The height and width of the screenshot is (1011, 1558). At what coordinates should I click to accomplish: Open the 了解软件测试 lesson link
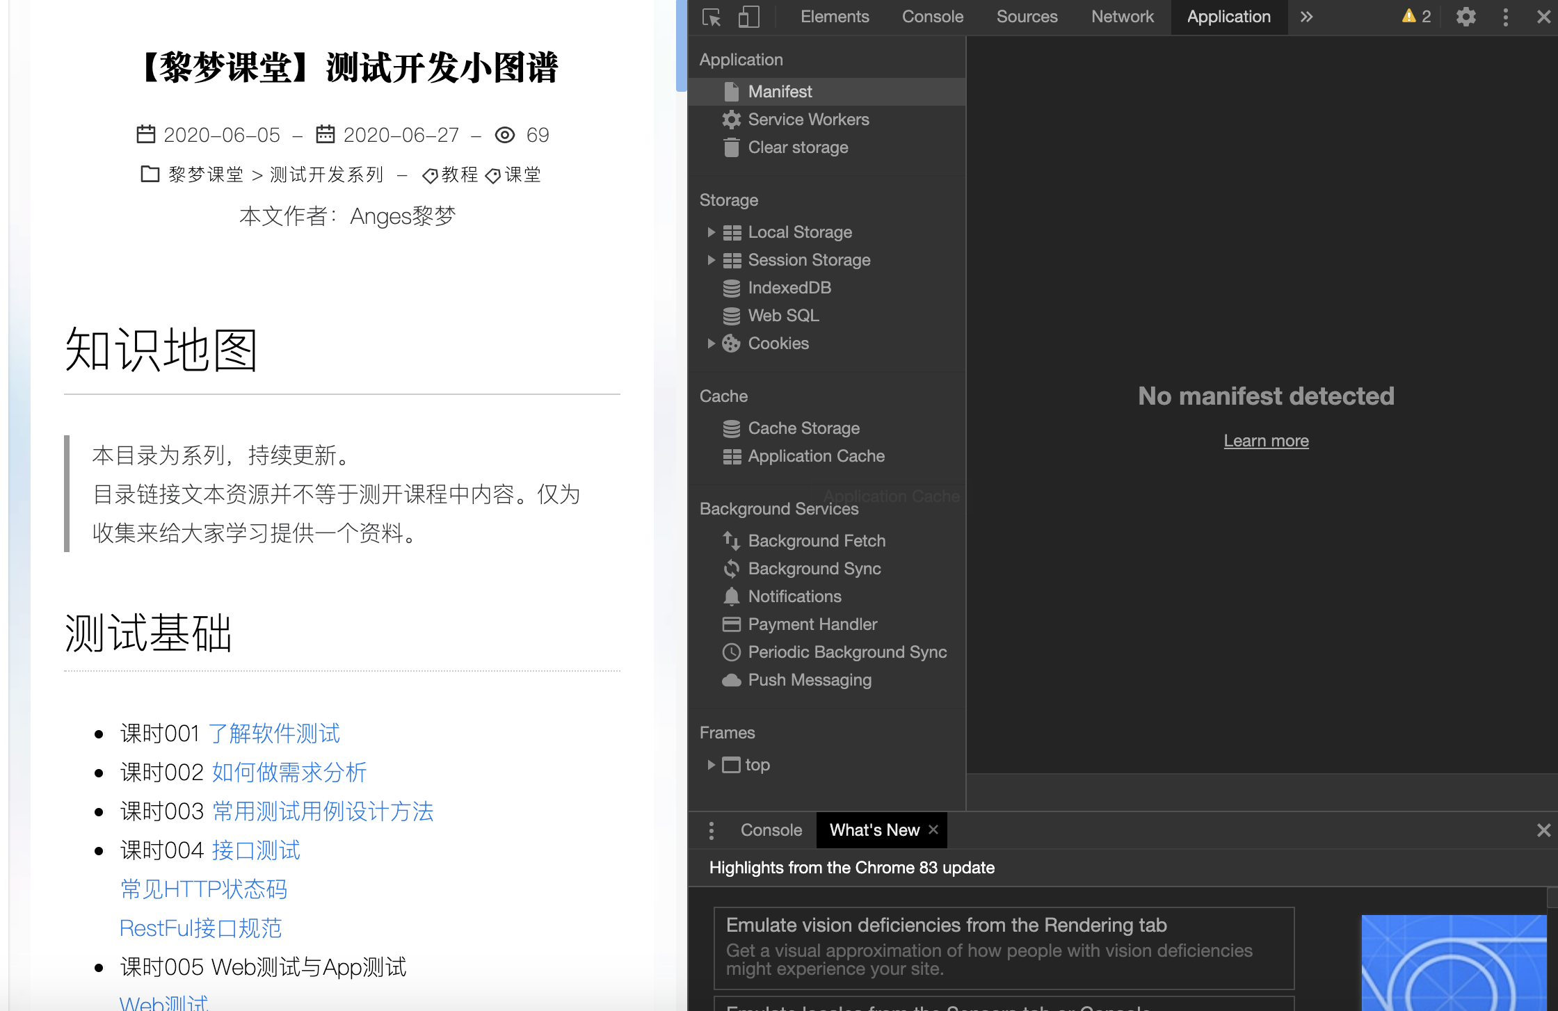point(274,734)
